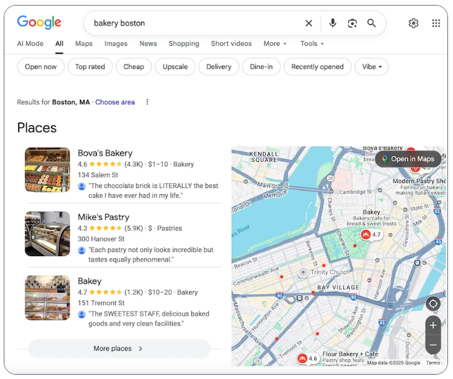This screenshot has height=379, width=453.
Task: Open Google settings gear icon
Action: tap(414, 23)
